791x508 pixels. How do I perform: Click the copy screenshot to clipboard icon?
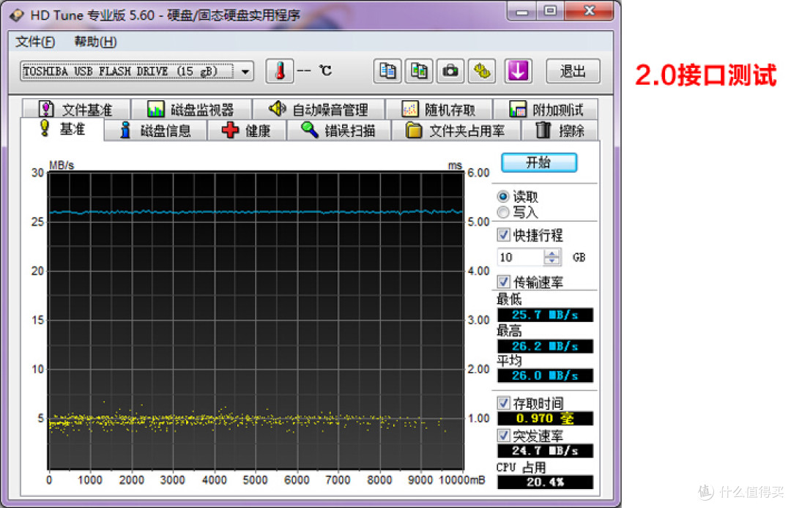419,71
